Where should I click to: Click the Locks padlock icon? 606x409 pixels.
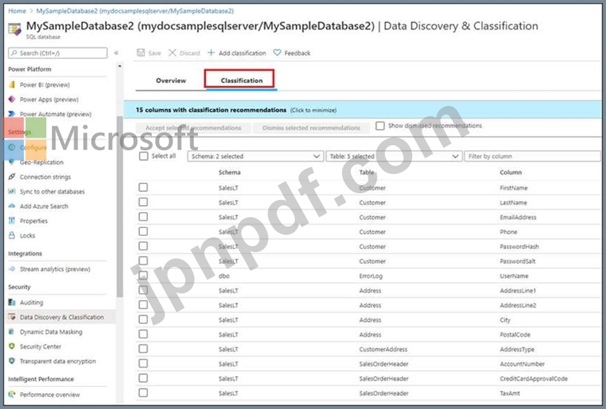coord(12,235)
